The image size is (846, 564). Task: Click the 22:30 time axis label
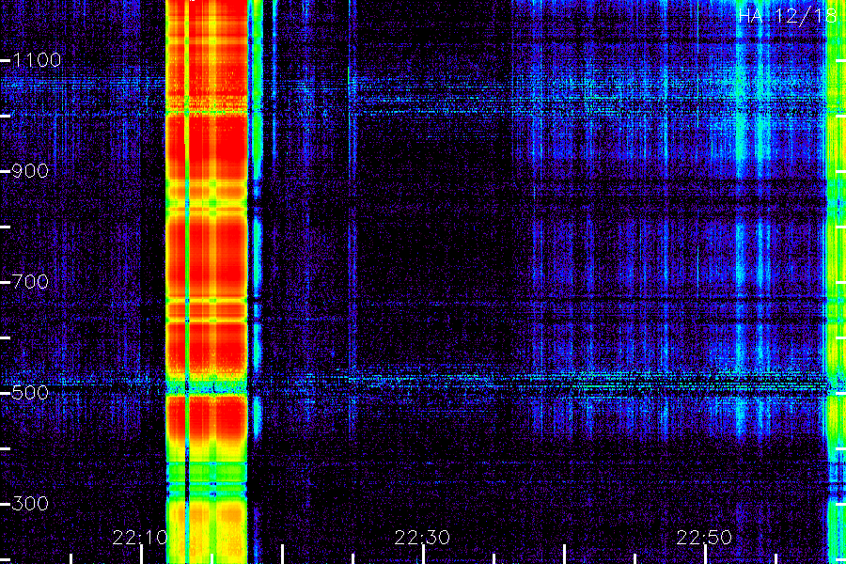(422, 538)
